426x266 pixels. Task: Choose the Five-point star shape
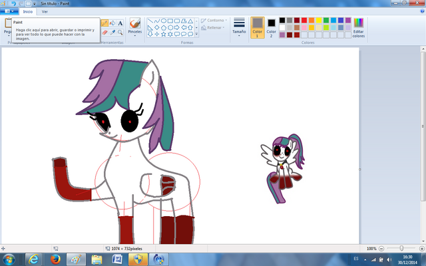(x=164, y=34)
